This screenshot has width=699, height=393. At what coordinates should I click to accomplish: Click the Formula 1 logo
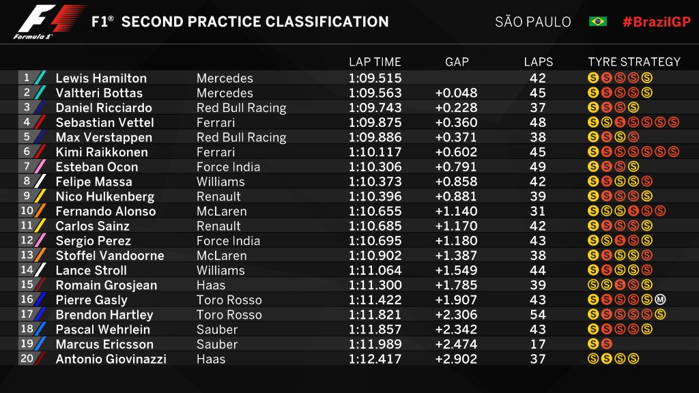[x=48, y=22]
